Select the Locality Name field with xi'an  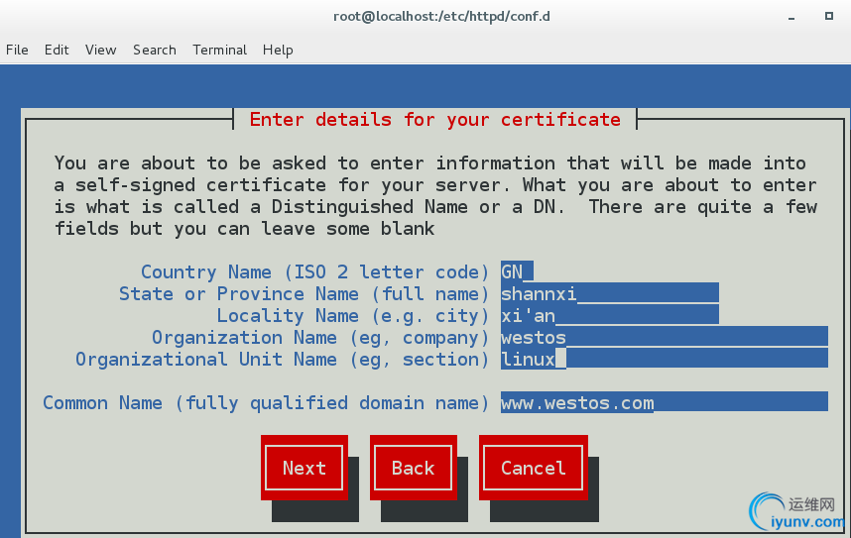point(610,315)
